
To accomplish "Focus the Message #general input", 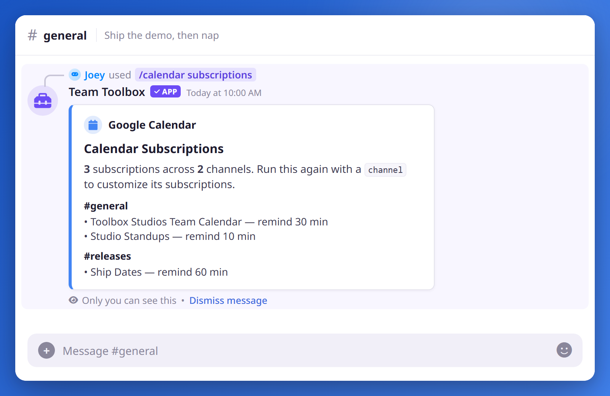I will pyautogui.click(x=305, y=350).
